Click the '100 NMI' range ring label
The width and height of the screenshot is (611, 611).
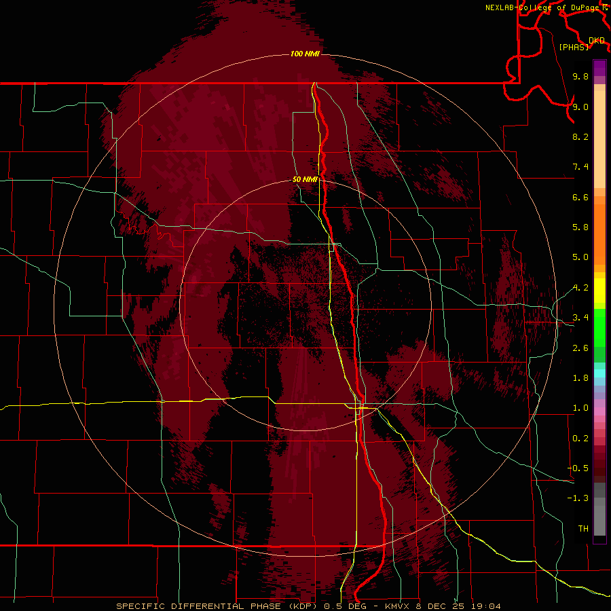[x=305, y=54]
